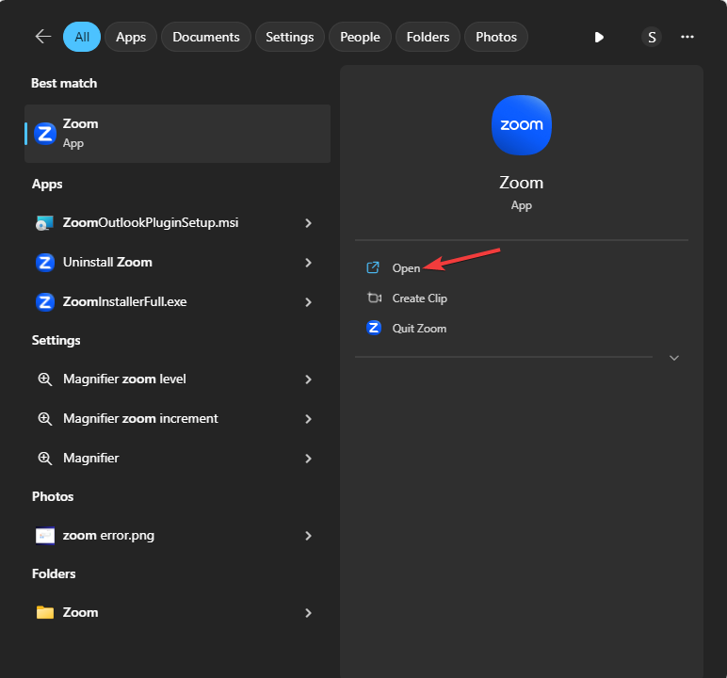The width and height of the screenshot is (727, 678).
Task: Expand the Magnifier zoom level chevron
Action: [308, 379]
